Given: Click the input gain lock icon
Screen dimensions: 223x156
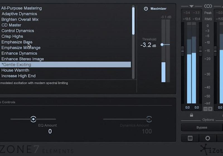Looking at the screenshot, I should click(x=191, y=115).
